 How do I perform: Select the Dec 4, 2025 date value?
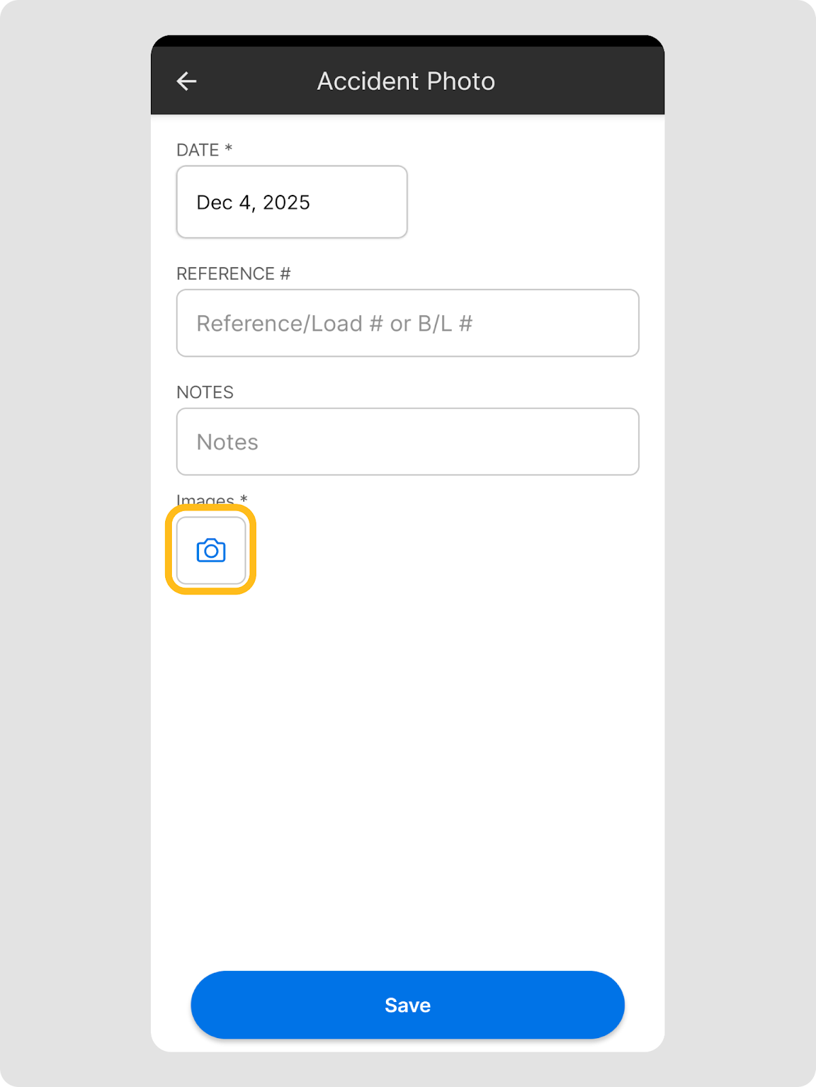click(x=253, y=202)
